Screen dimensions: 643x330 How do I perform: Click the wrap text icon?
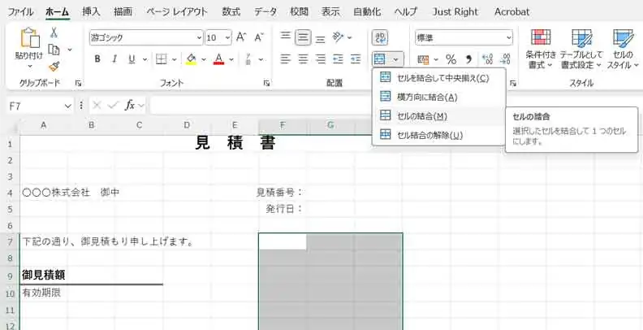380,37
